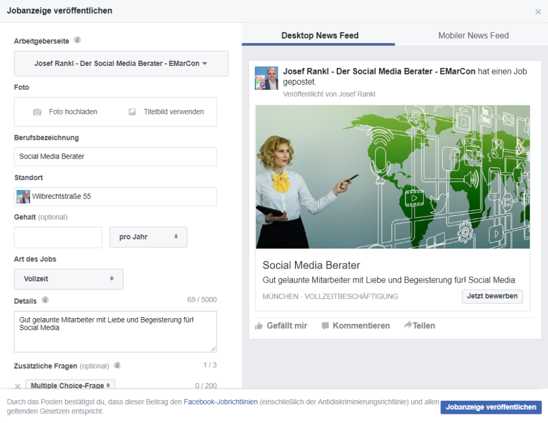Click the resize handle of the Details textarea

point(213,349)
